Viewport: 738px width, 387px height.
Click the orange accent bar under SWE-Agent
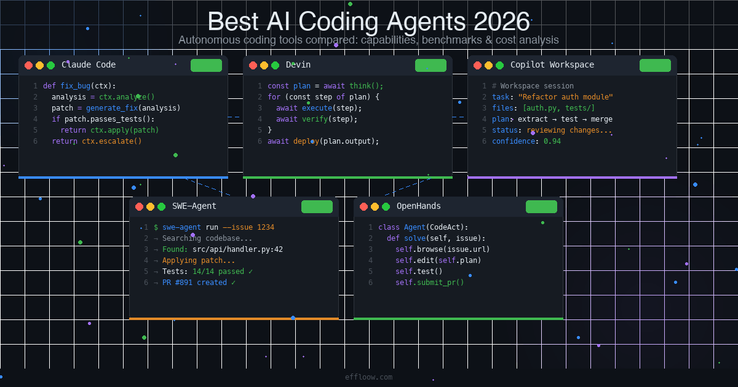[234, 318]
